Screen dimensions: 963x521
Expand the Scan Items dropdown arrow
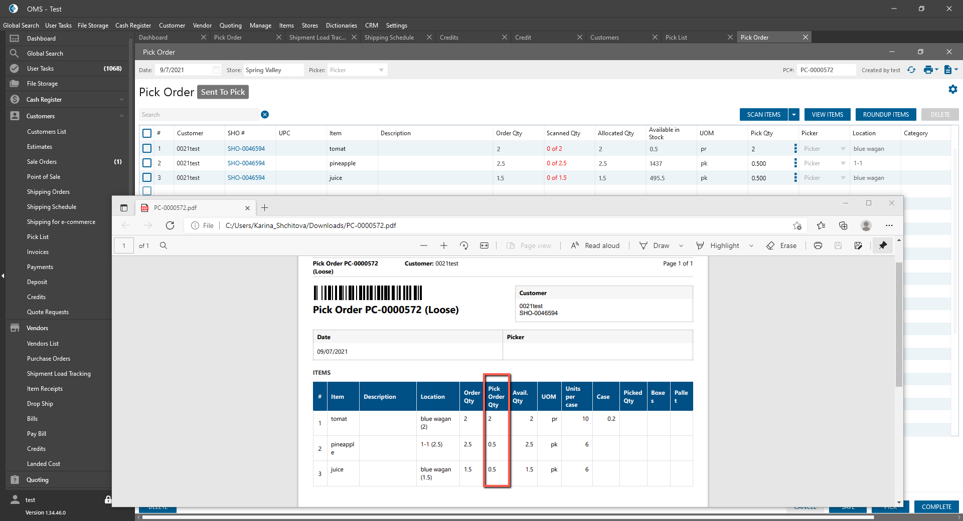click(794, 115)
